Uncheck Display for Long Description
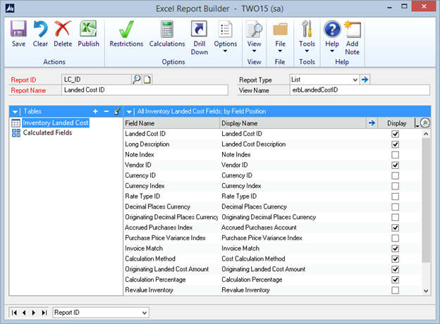The width and height of the screenshot is (440, 324). point(395,144)
